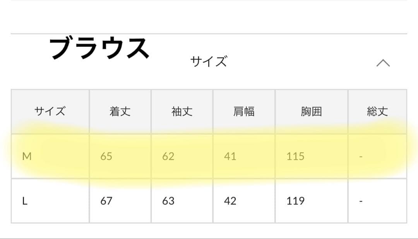Click the M size row label
Screen dimensions: 418x239
27,156
